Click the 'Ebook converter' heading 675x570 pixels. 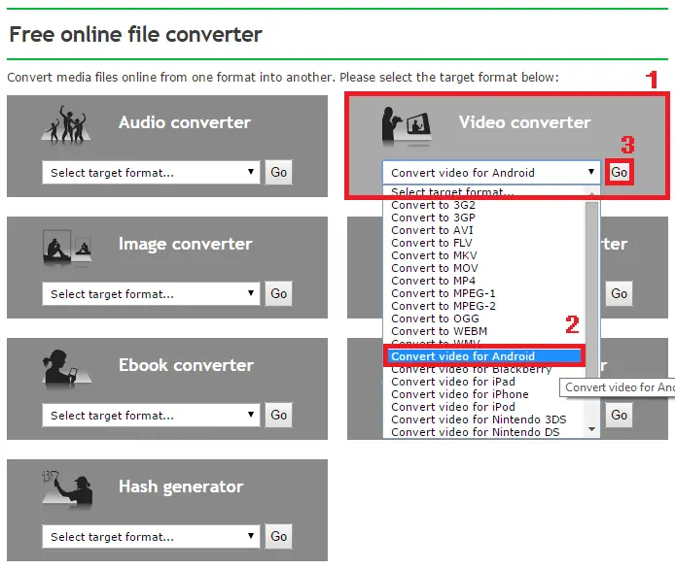186,365
